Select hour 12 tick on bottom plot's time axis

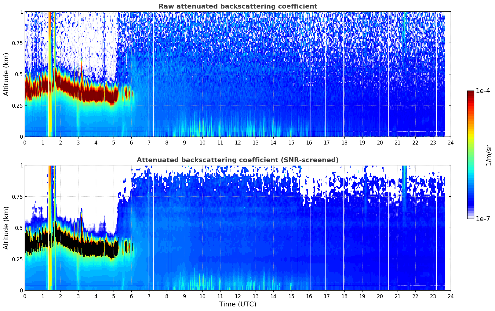(x=238, y=296)
